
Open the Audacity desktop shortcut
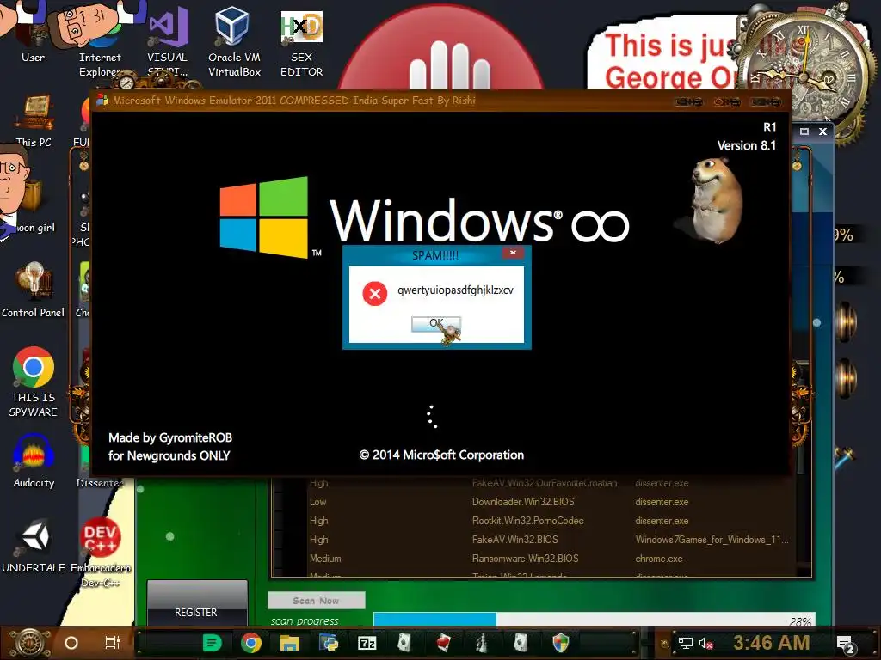coord(34,461)
